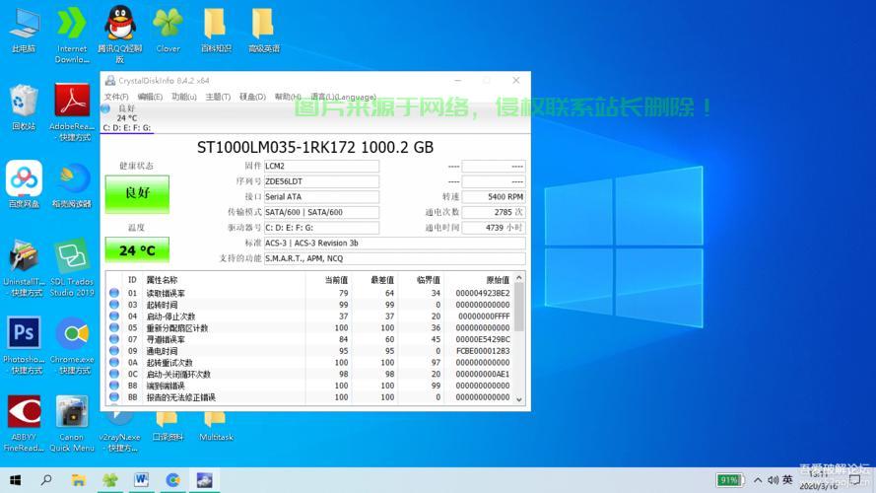Open the 百度网盘 desktop icon
The width and height of the screenshot is (876, 493).
[24, 185]
